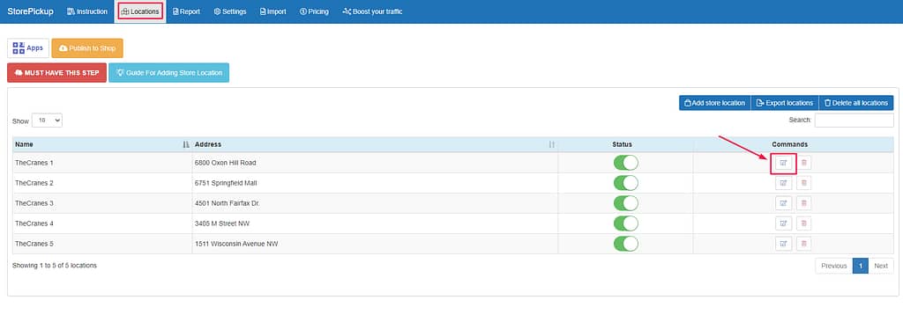This screenshot has width=903, height=322.
Task: Open the Apps launcher button
Action: pos(28,48)
